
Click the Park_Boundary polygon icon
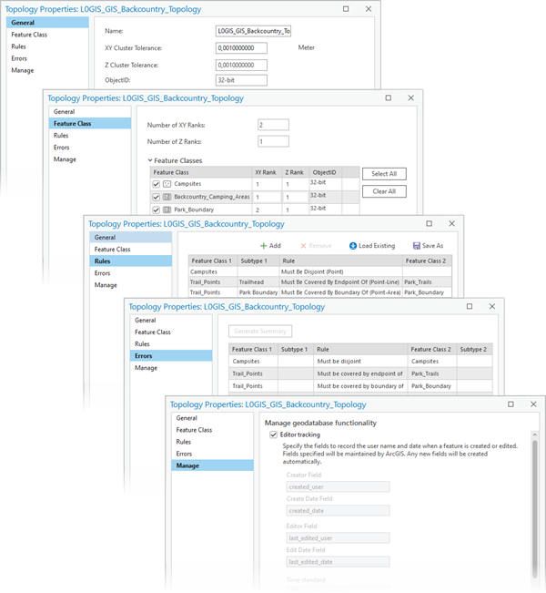tap(167, 210)
